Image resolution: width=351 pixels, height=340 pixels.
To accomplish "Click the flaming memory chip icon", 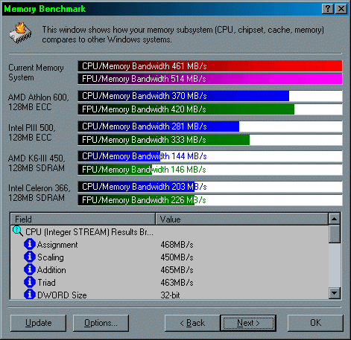I will [20, 33].
